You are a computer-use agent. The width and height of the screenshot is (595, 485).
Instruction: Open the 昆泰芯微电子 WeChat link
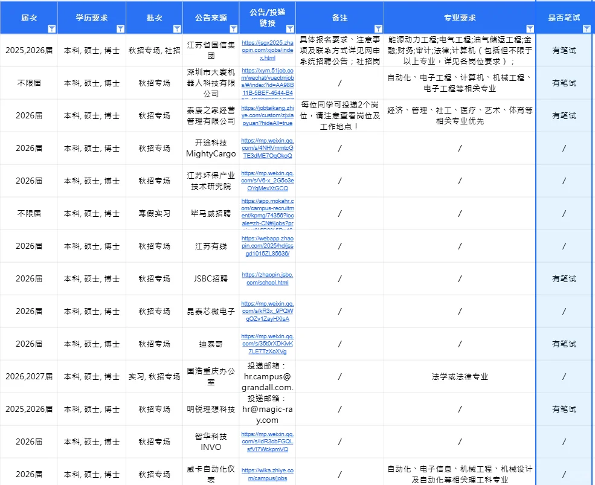266,311
